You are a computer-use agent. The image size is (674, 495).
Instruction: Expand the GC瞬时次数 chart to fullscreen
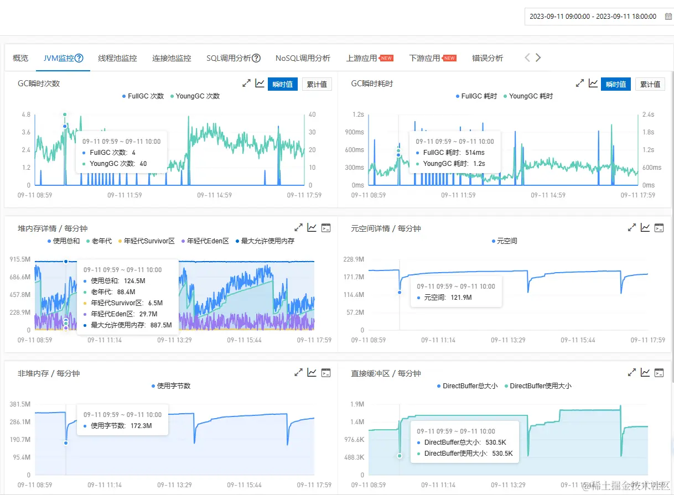coord(247,84)
